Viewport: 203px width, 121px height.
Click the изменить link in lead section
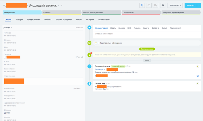(x=79, y=27)
